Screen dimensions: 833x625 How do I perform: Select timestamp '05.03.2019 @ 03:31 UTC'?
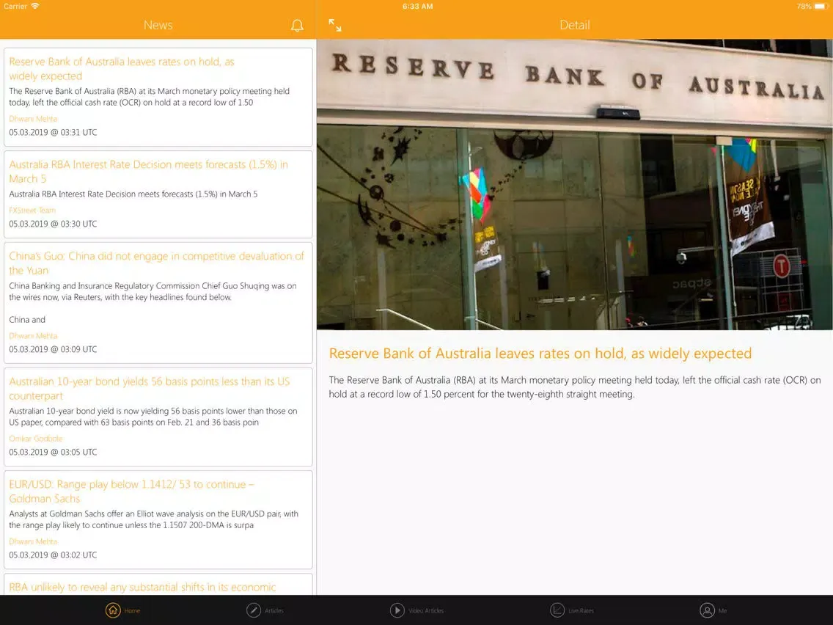point(53,132)
